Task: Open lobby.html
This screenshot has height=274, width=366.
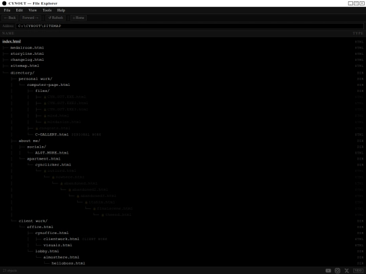Action: tap(47, 251)
